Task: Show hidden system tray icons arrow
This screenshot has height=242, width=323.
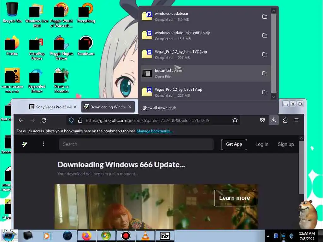Action: (268, 236)
